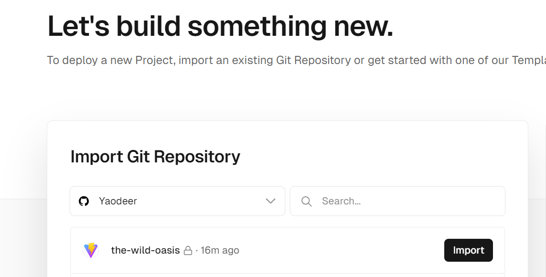Image resolution: width=546 pixels, height=277 pixels.
Task: Select the Yaodeer account name label
Action: tap(118, 201)
